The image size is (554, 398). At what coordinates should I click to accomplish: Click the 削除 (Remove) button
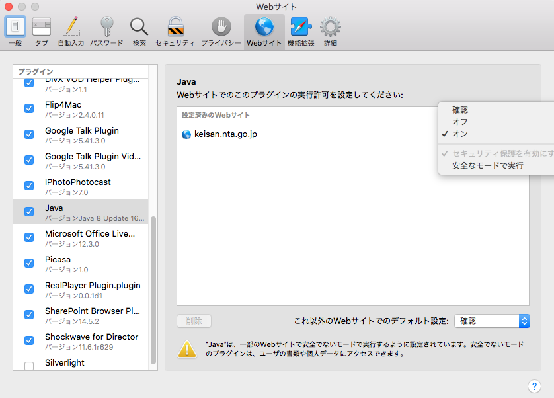[x=193, y=321]
